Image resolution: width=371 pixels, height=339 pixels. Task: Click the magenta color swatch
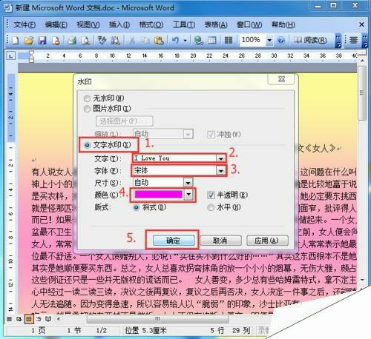click(x=159, y=195)
